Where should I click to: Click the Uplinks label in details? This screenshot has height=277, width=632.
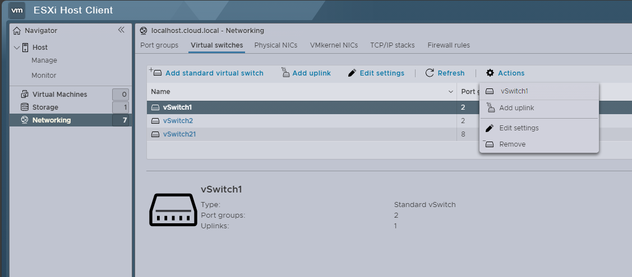pos(215,226)
